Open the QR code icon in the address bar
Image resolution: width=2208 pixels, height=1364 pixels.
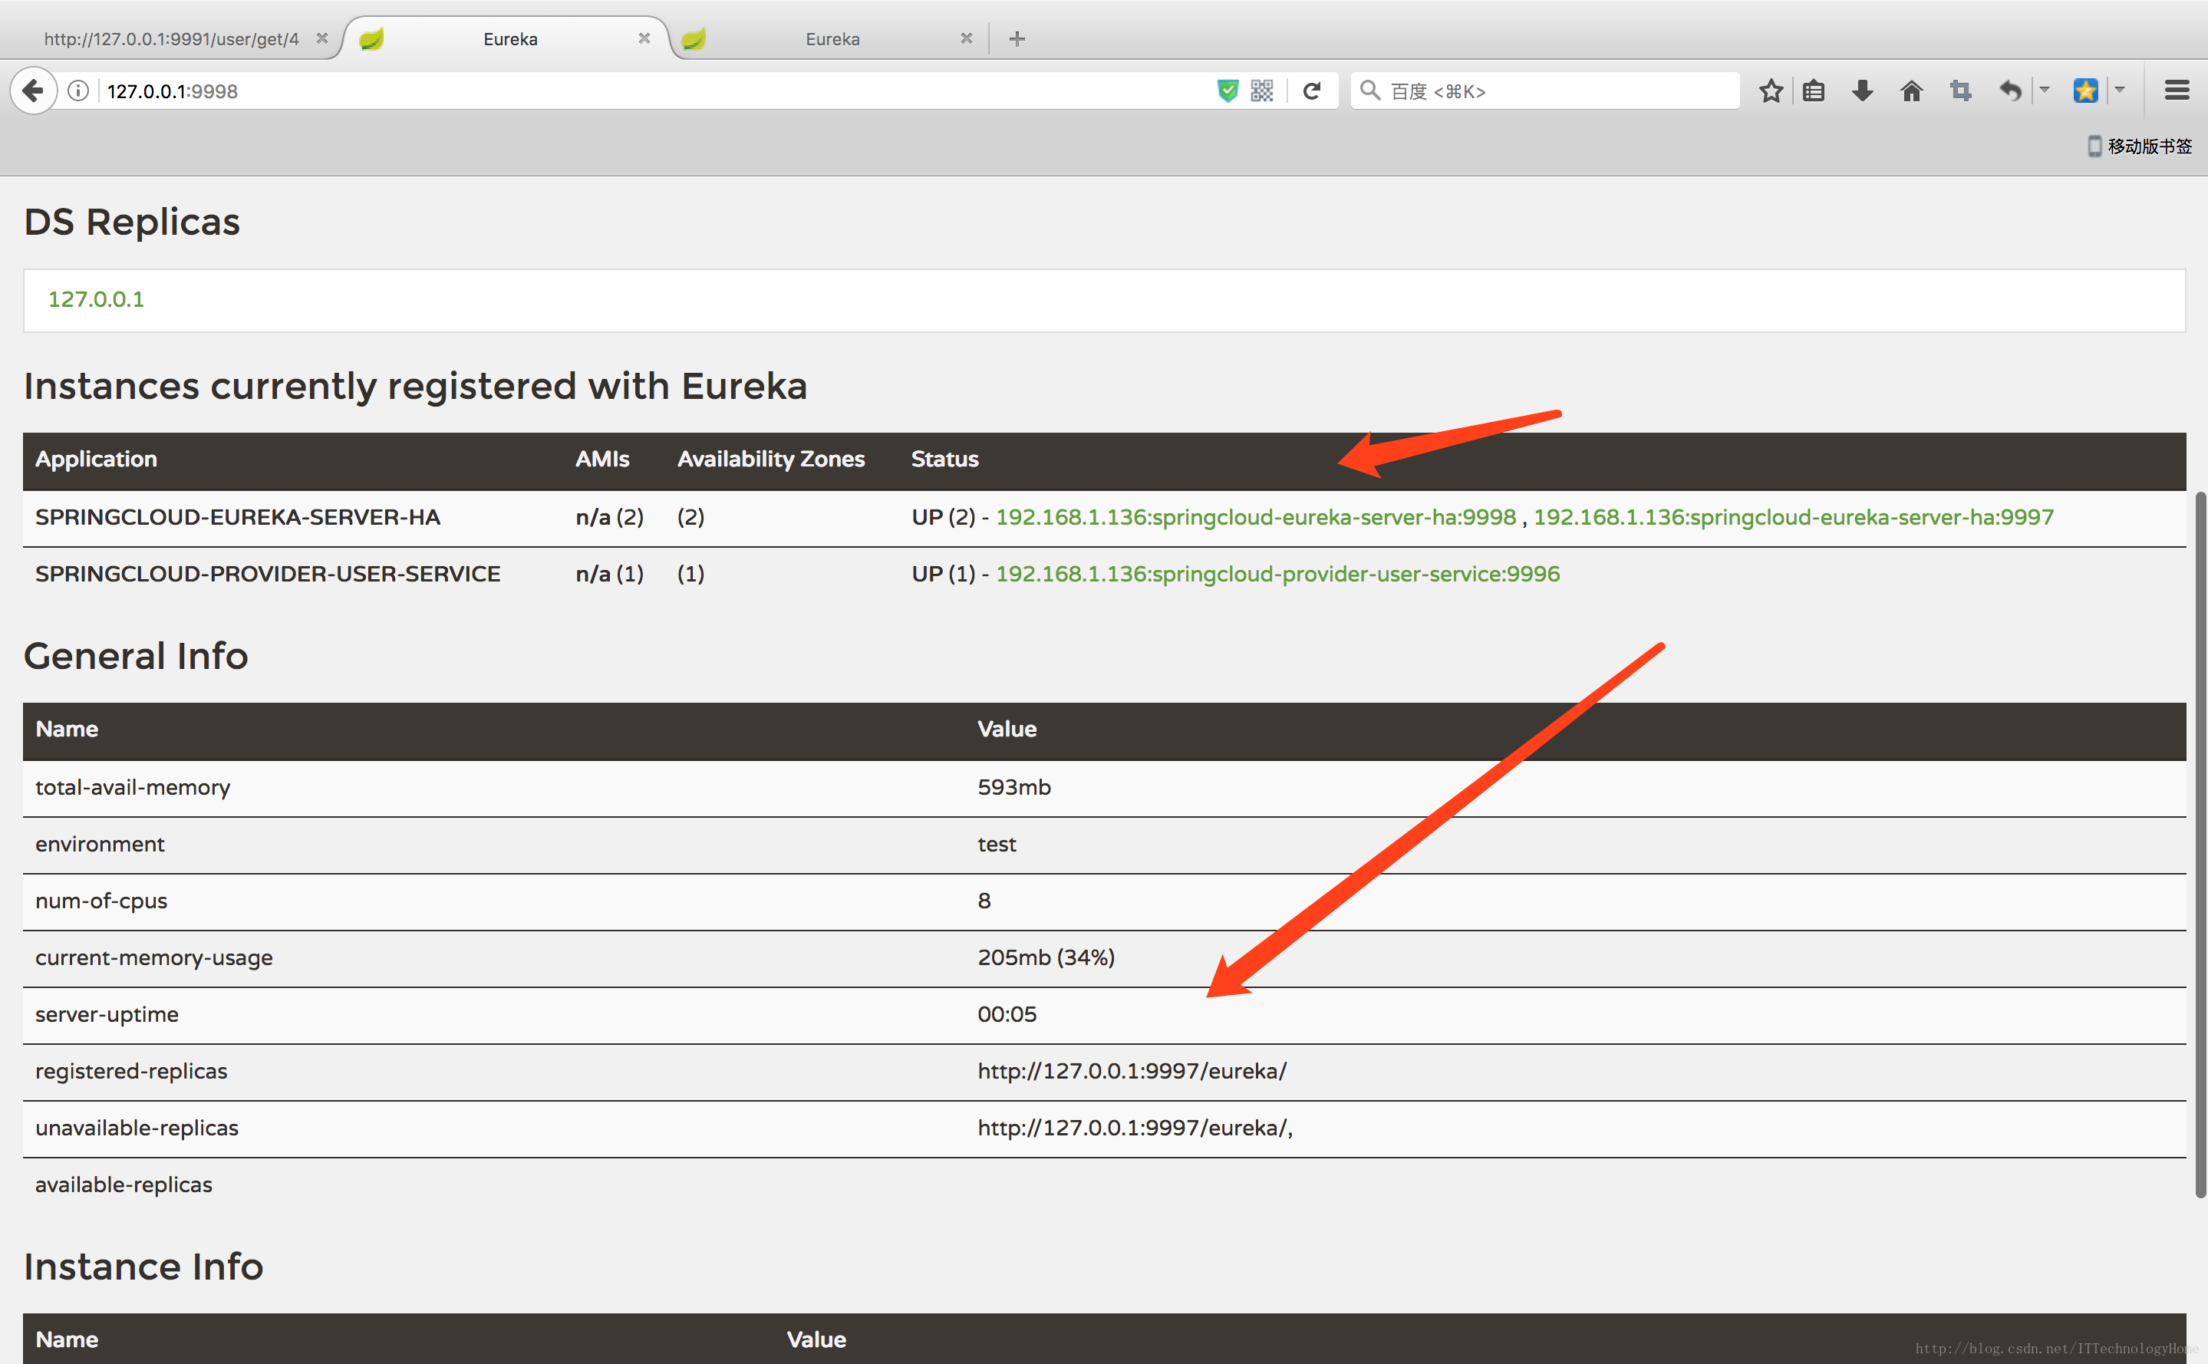(1262, 91)
